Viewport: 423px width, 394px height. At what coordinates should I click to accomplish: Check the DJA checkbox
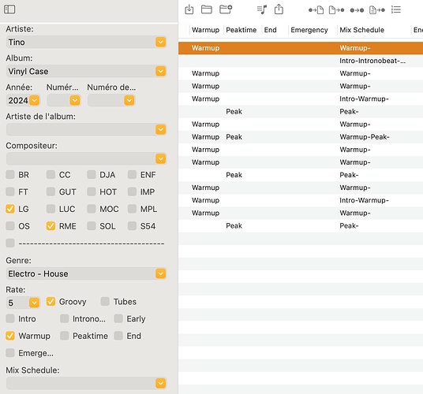92,174
